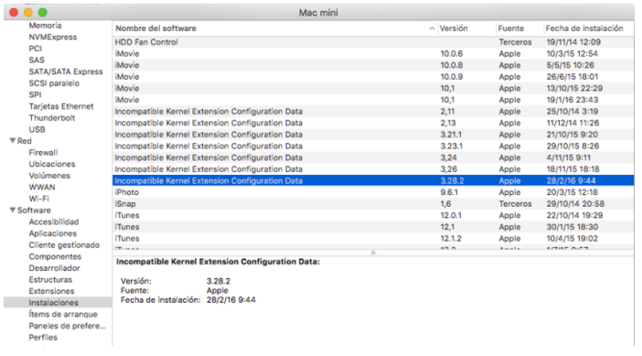This screenshot has height=356, width=642.
Task: Select SPI in the sidebar
Action: [35, 94]
